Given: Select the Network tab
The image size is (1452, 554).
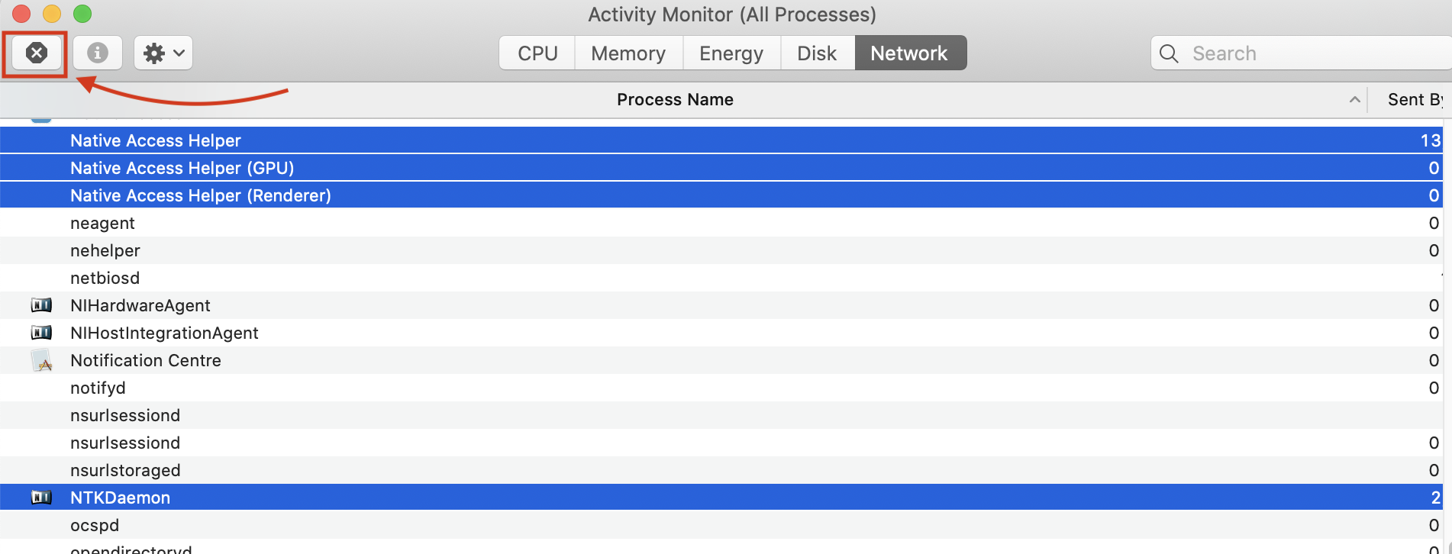Looking at the screenshot, I should pos(910,53).
